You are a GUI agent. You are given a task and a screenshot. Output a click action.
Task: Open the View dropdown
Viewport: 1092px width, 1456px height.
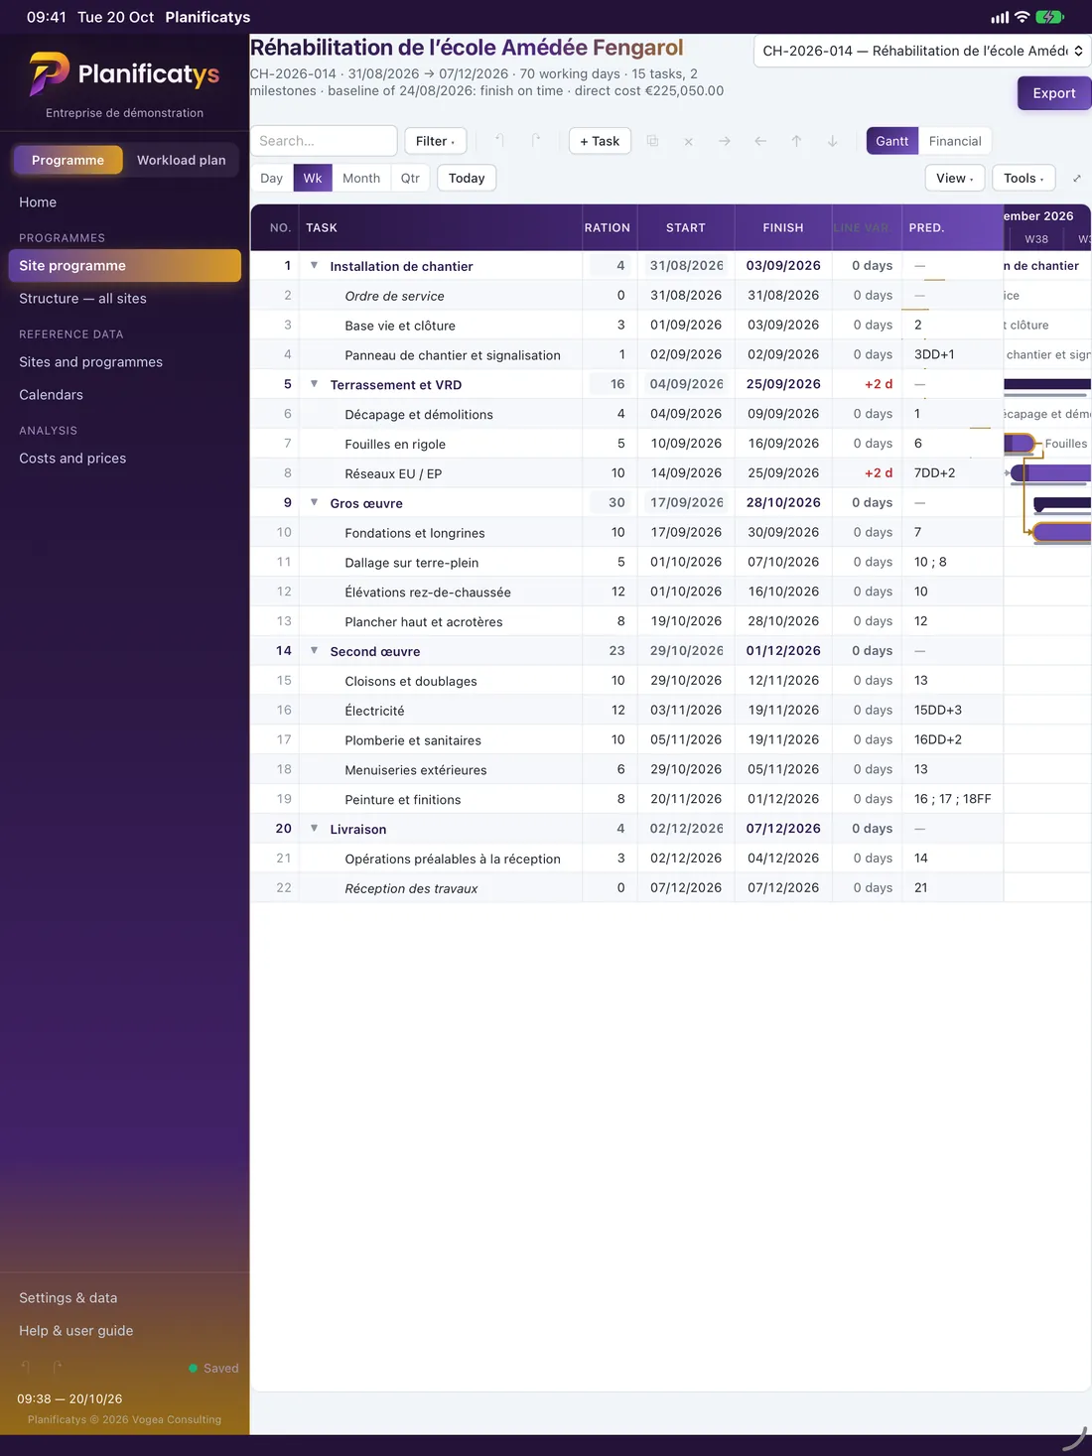click(955, 178)
